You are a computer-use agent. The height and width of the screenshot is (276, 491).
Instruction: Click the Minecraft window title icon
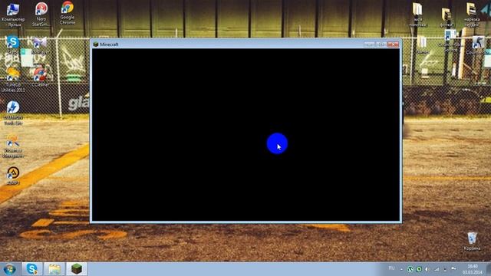point(96,44)
